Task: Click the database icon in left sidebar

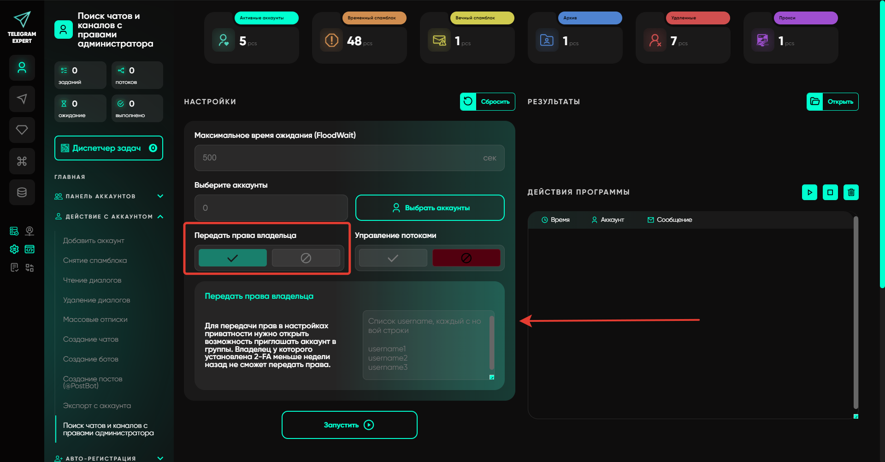Action: [x=22, y=192]
